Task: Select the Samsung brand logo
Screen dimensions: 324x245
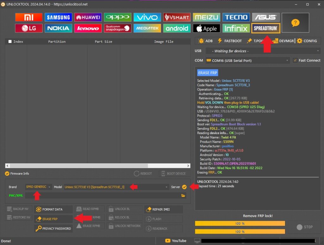Action: (x=58, y=17)
